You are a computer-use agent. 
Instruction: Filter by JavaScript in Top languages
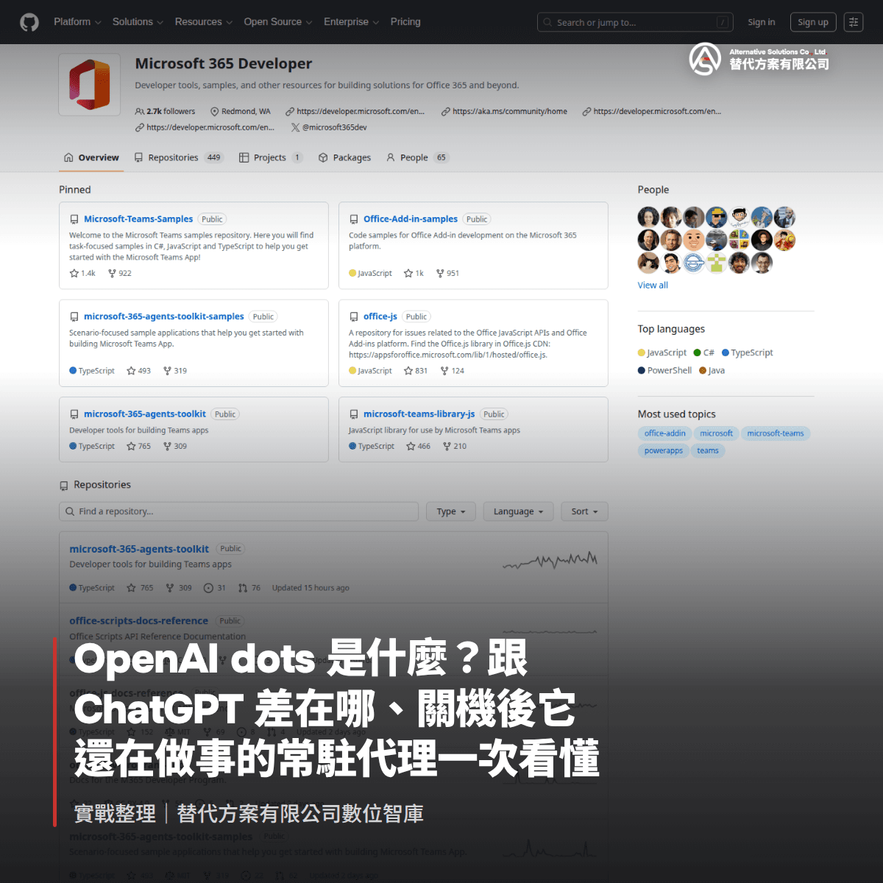click(662, 352)
